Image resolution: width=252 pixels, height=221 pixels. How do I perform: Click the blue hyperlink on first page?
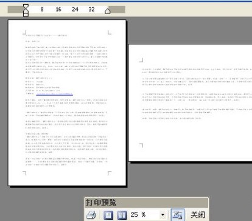tap(54, 94)
